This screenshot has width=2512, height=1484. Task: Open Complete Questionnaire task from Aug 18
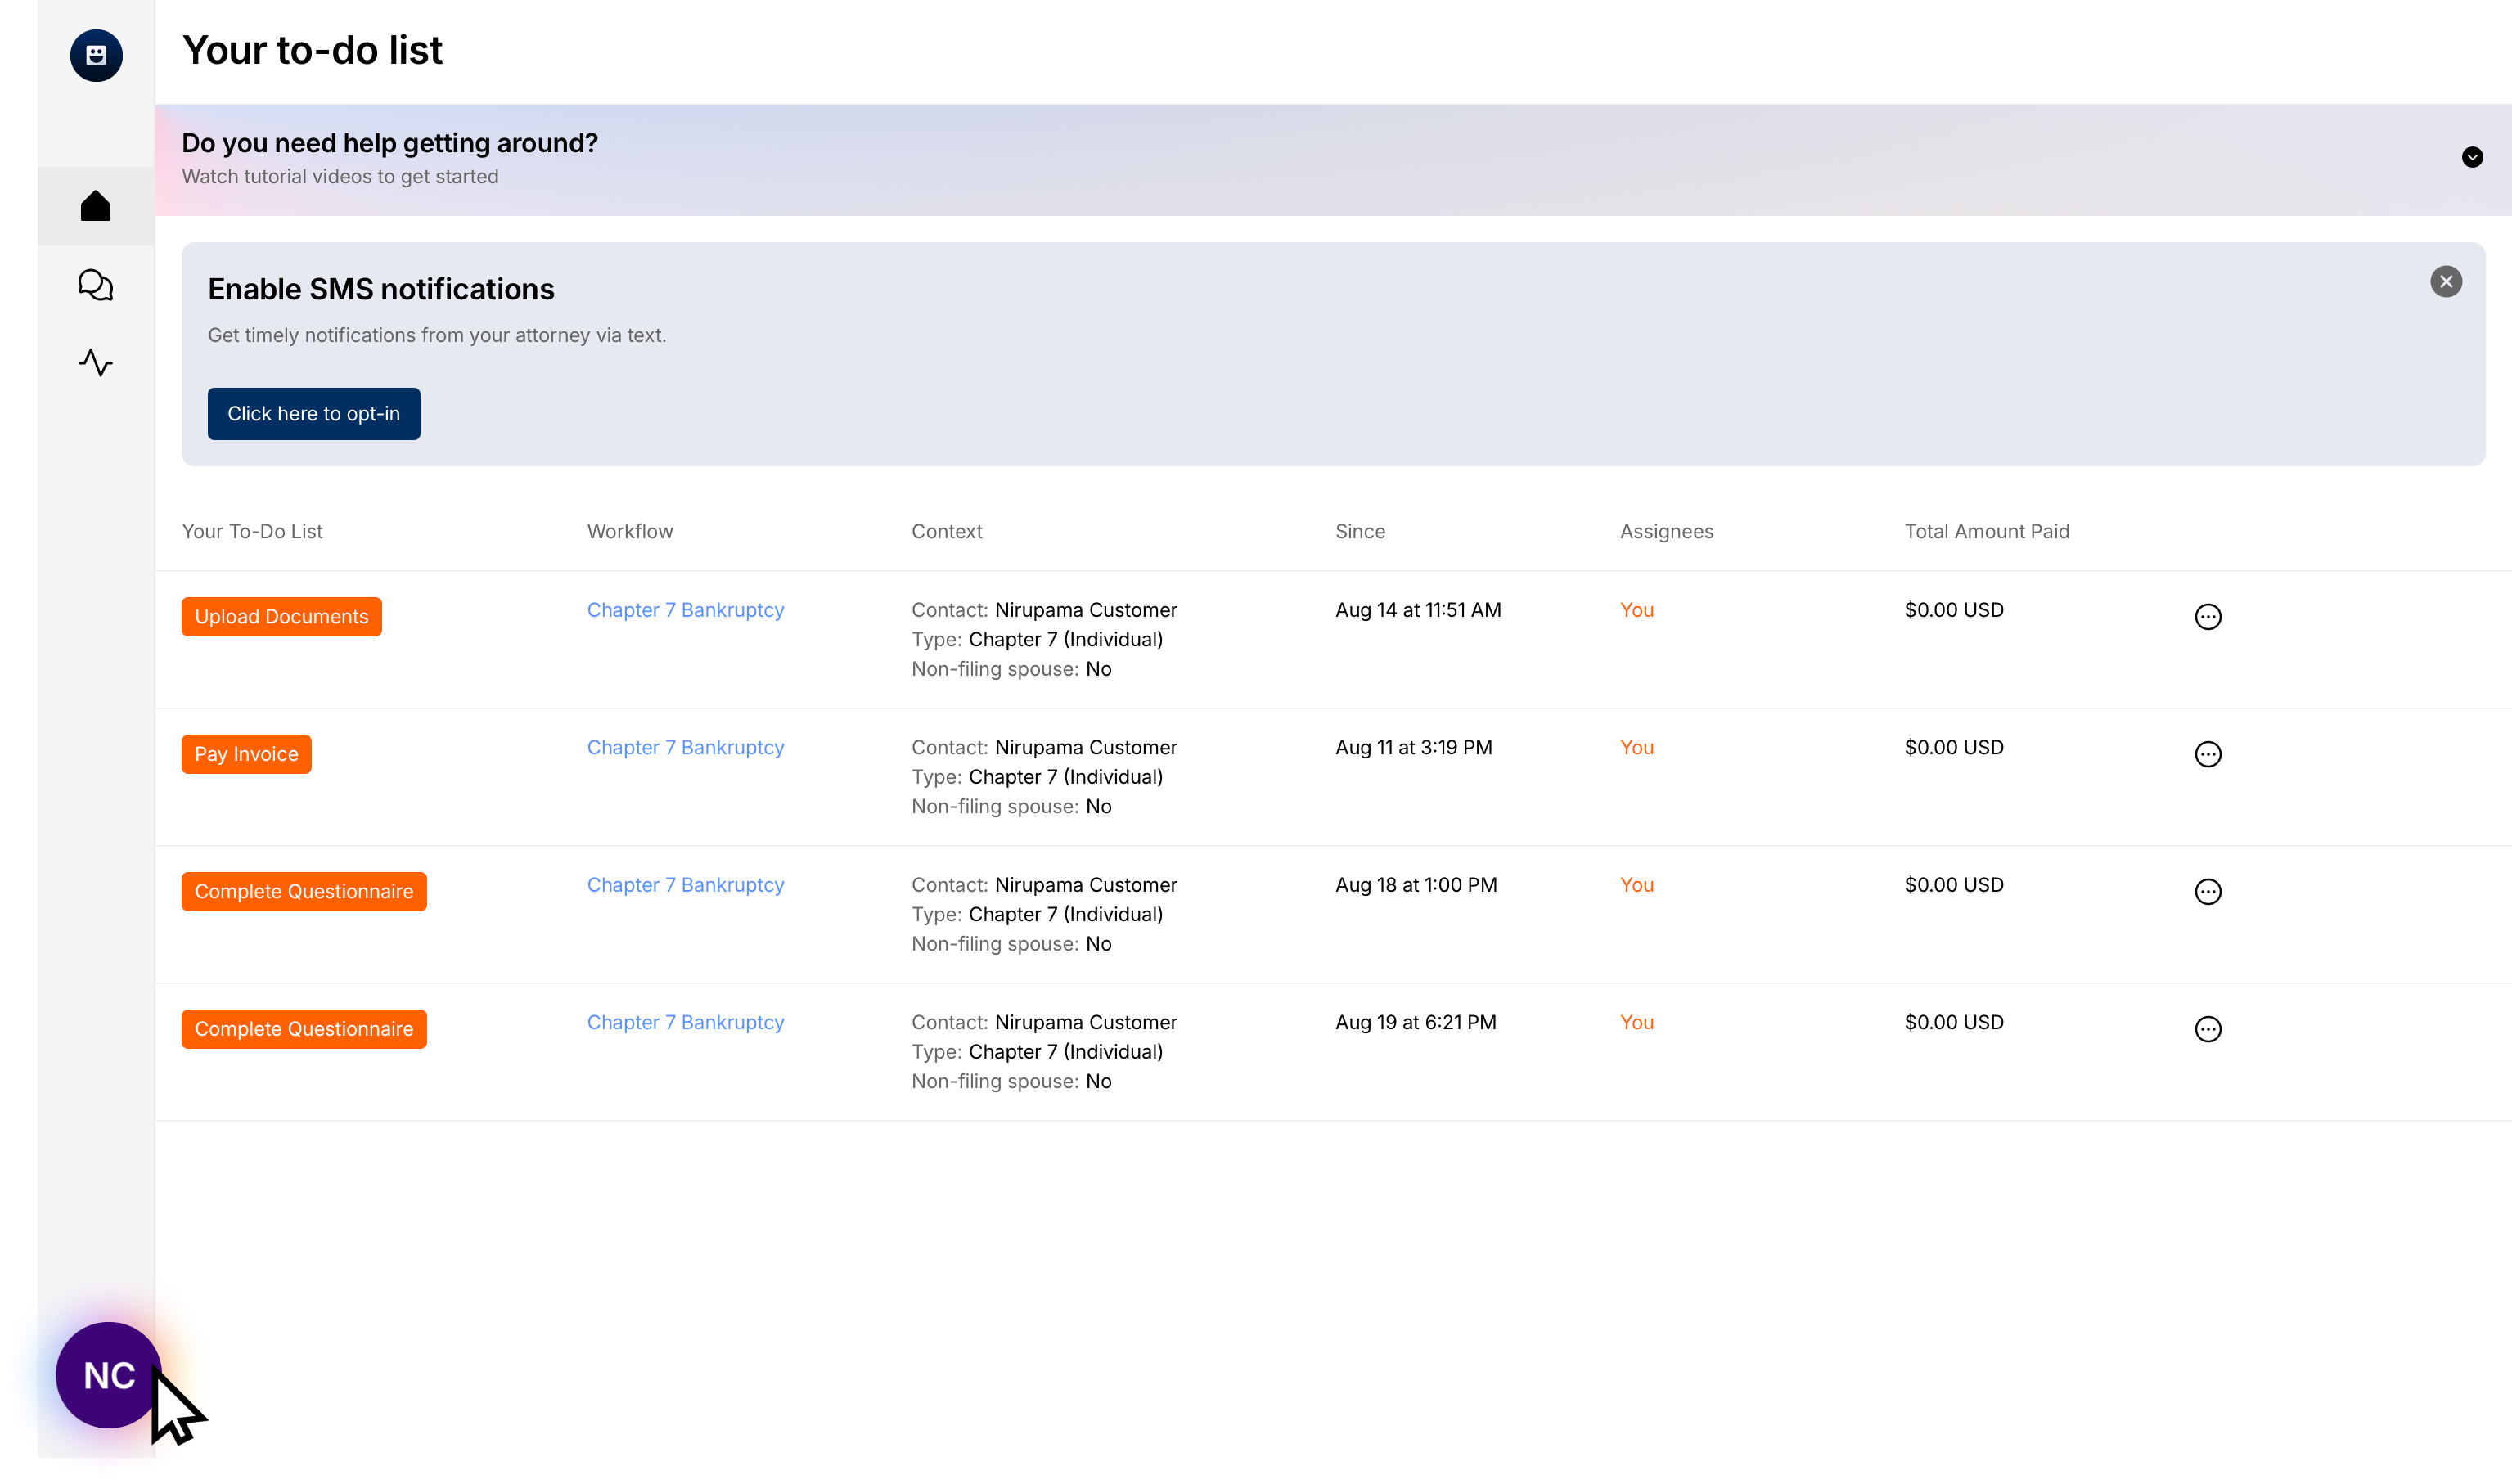coord(304,892)
